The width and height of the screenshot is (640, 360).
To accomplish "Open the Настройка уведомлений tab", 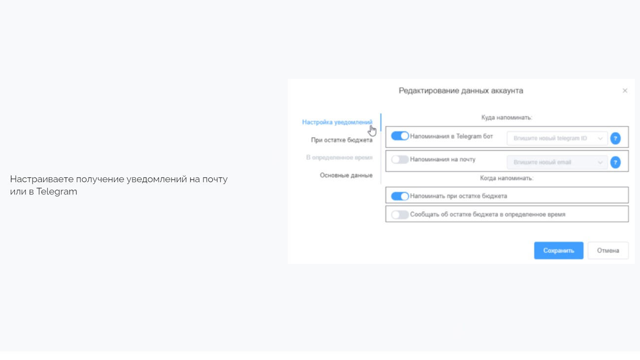I will pos(337,122).
